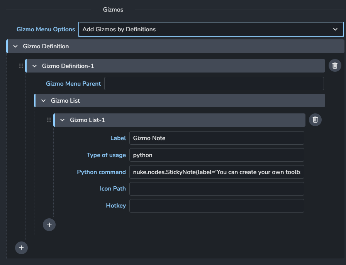Click the Python command label text
Image resolution: width=346 pixels, height=265 pixels.
pos(101,172)
